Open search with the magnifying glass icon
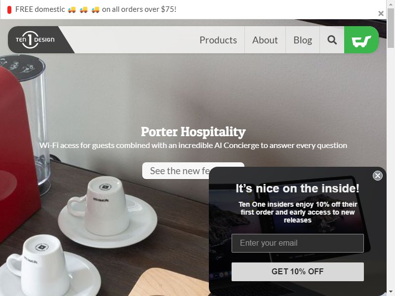 pyautogui.click(x=332, y=40)
